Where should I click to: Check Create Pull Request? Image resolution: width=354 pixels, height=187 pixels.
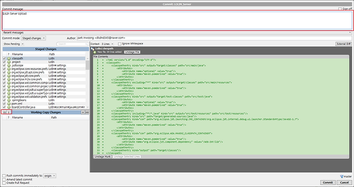[x=4, y=183]
